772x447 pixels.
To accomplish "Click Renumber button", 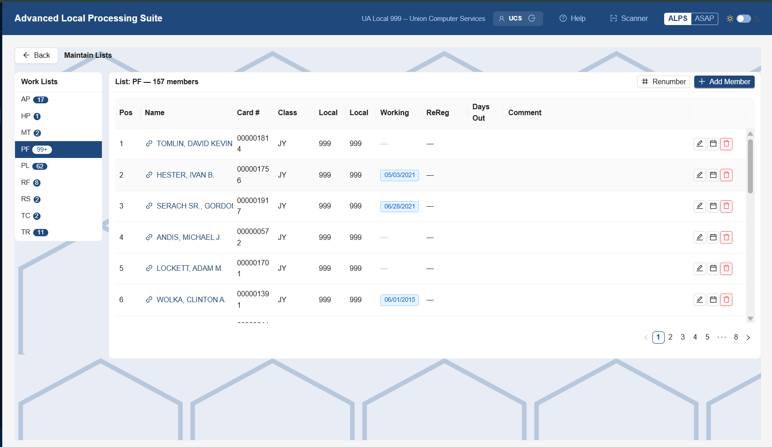I will [x=664, y=82].
